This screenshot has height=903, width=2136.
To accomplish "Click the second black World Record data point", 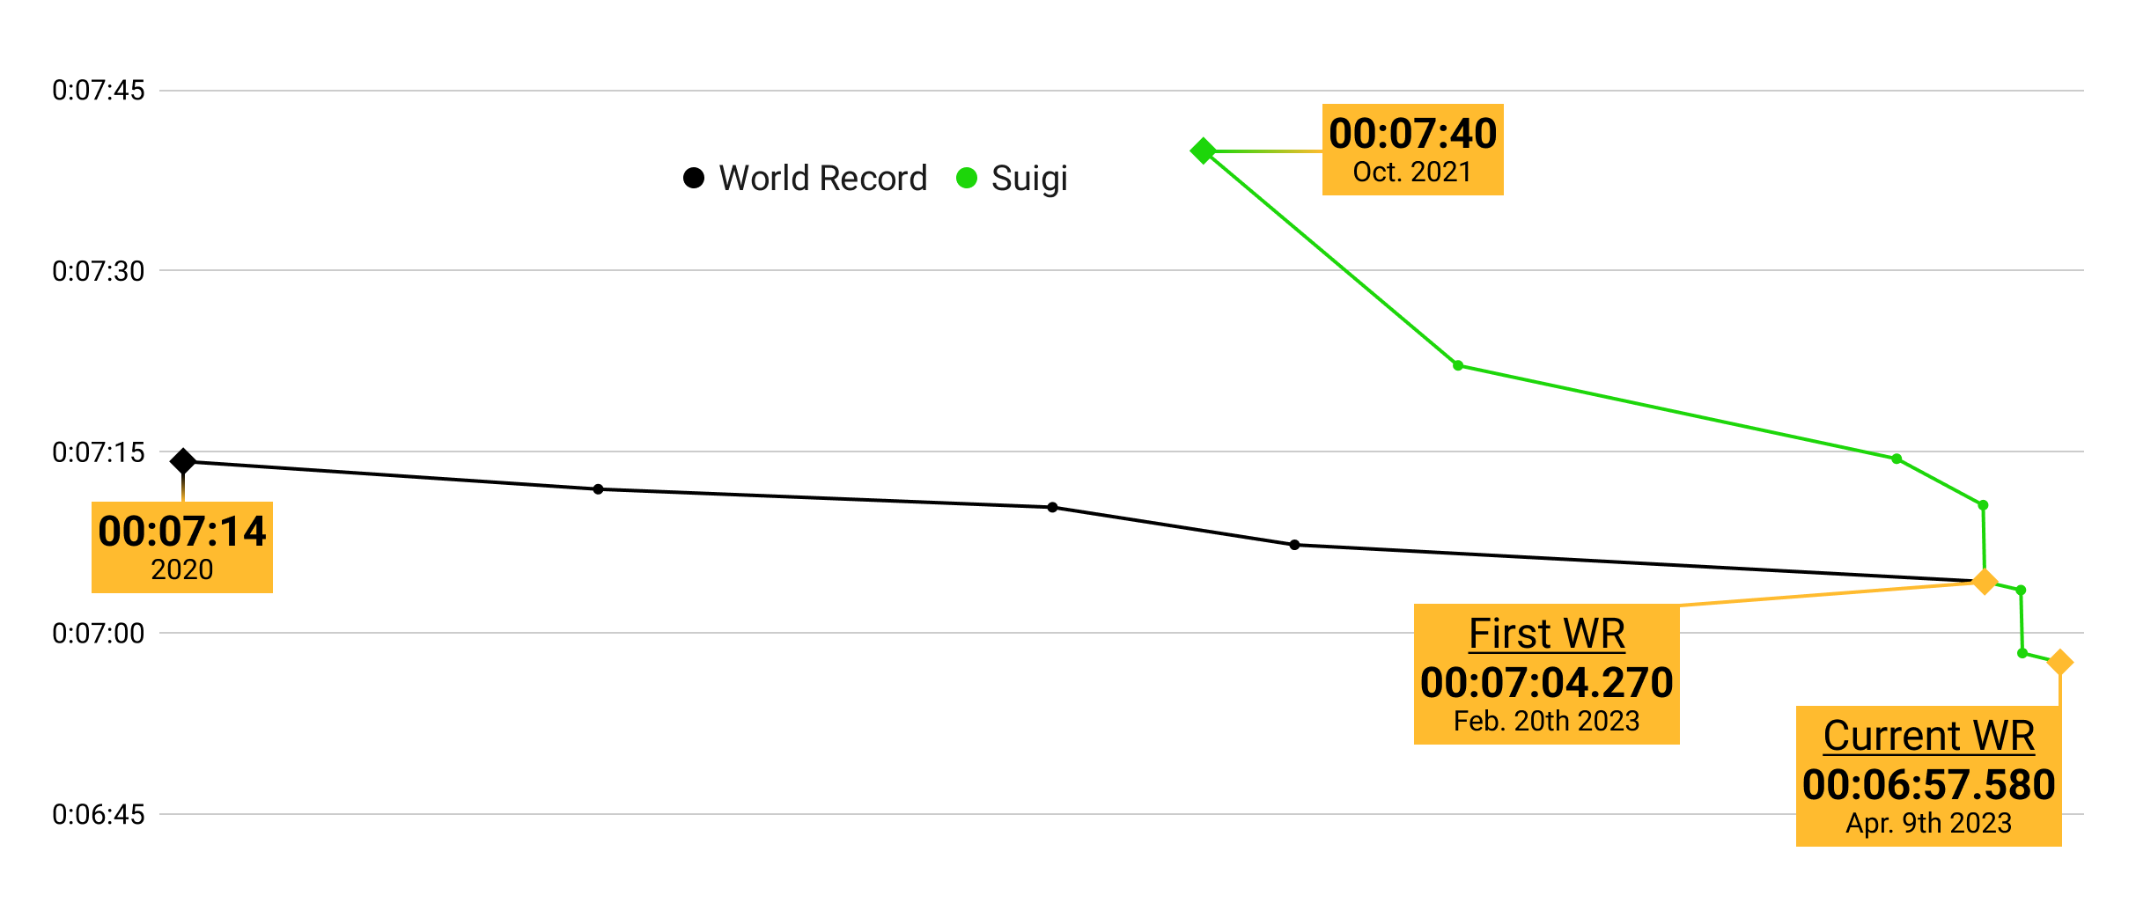I will (599, 489).
